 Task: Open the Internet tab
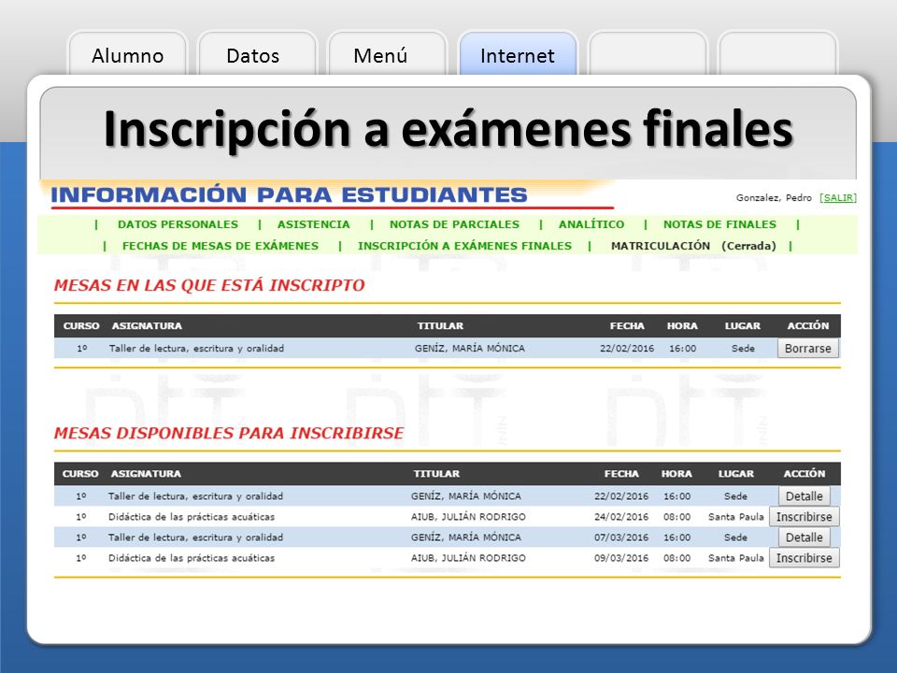(x=518, y=54)
